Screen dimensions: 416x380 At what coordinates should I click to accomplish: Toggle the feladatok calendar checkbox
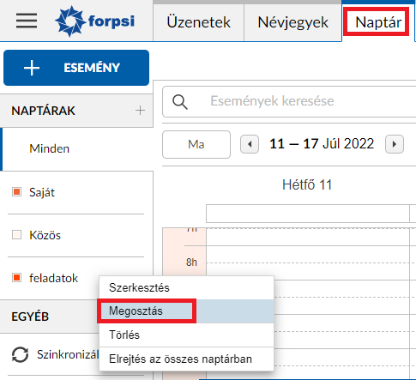tap(16, 278)
